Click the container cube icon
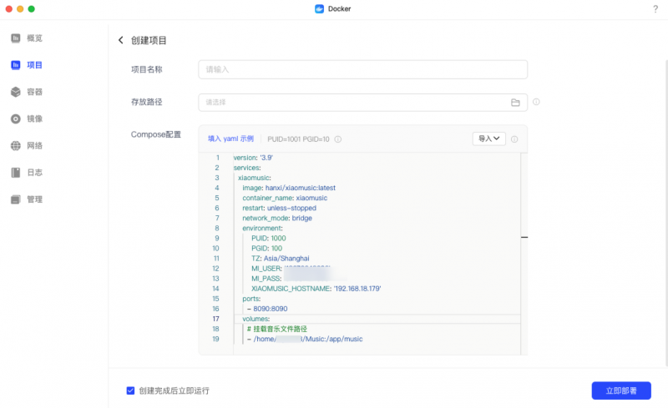668x408 pixels. [x=16, y=92]
